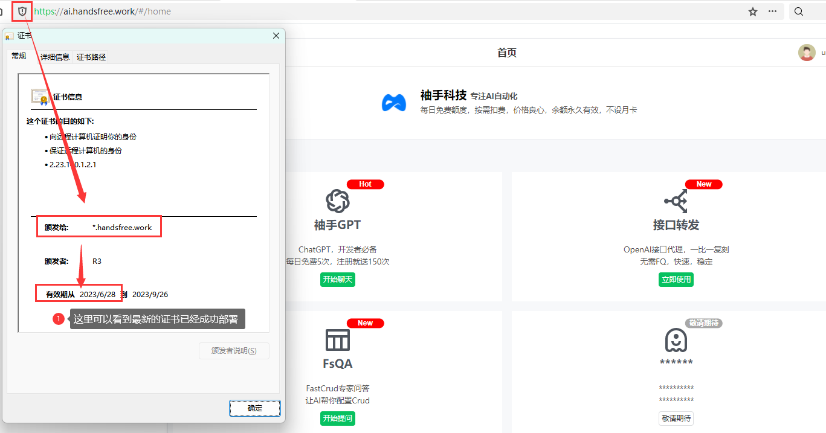826x433 pixels.
Task: Switch to the 详细信息 tab
Action: (x=55, y=57)
